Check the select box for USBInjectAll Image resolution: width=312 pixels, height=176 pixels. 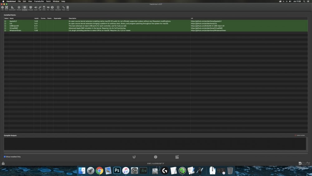5,26
